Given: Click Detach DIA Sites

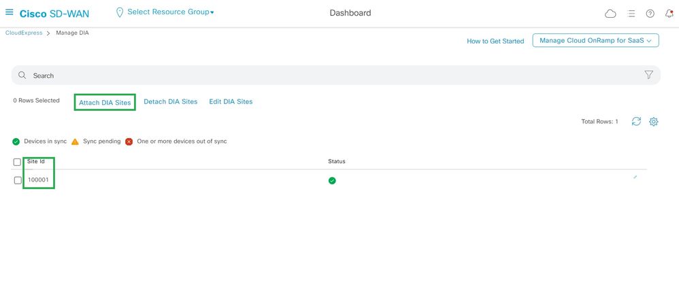Looking at the screenshot, I should point(170,102).
